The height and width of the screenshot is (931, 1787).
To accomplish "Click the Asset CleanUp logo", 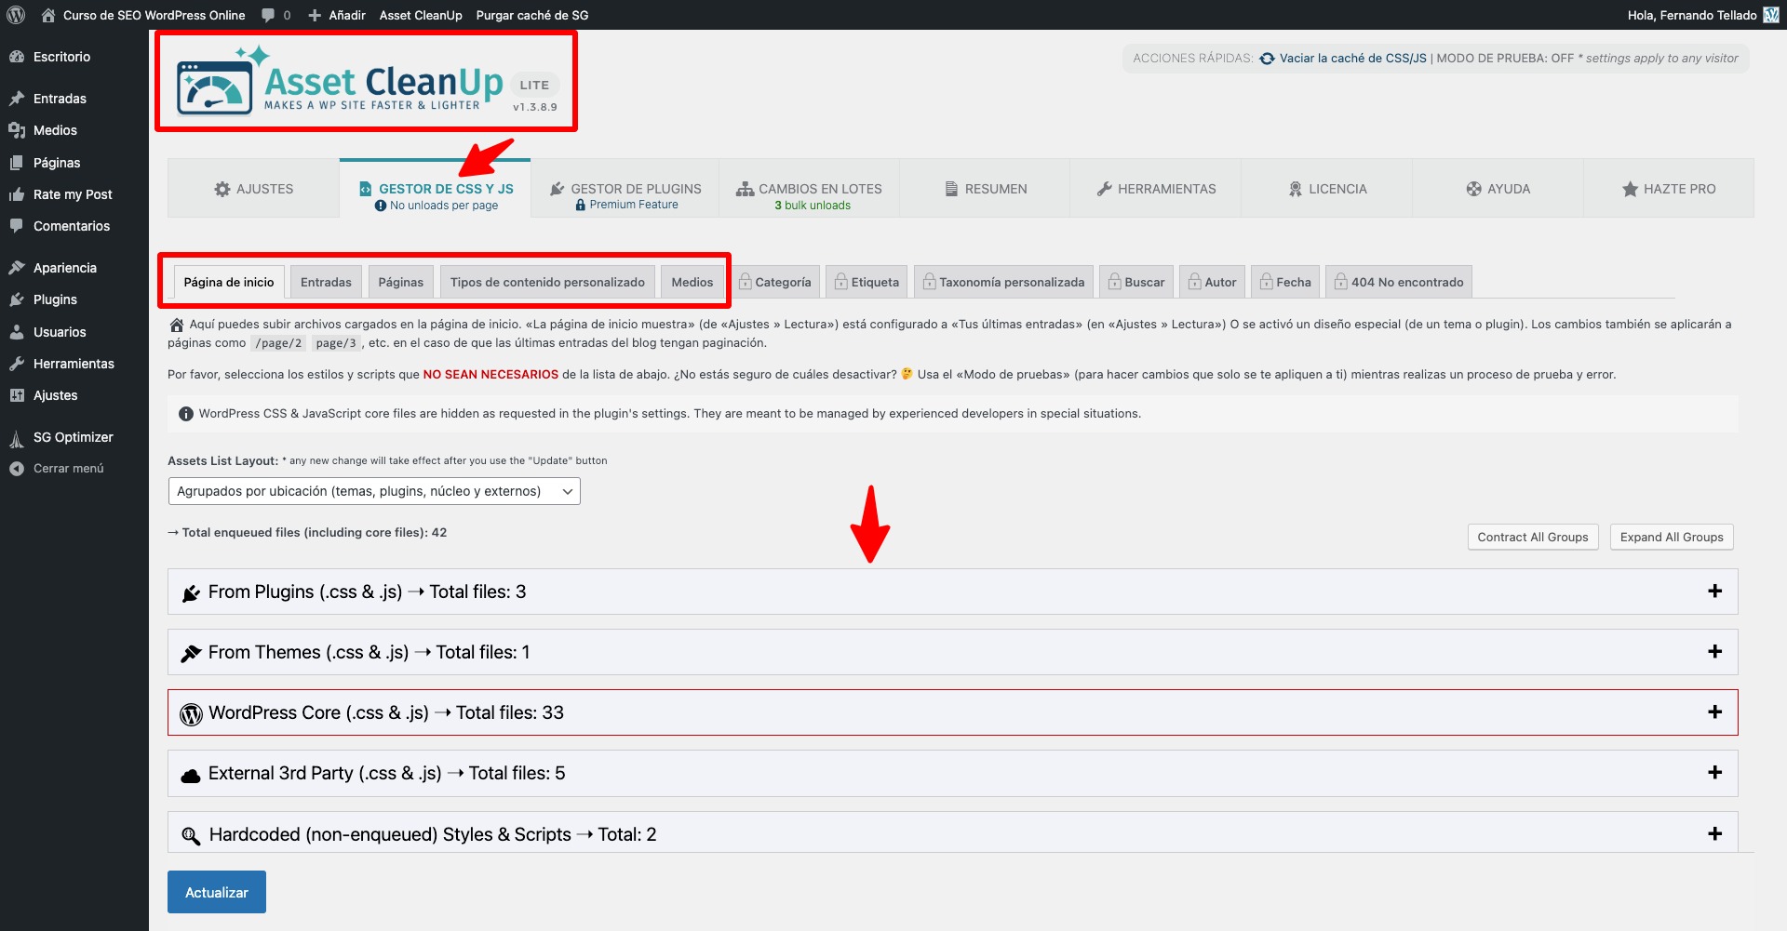I will pyautogui.click(x=340, y=82).
